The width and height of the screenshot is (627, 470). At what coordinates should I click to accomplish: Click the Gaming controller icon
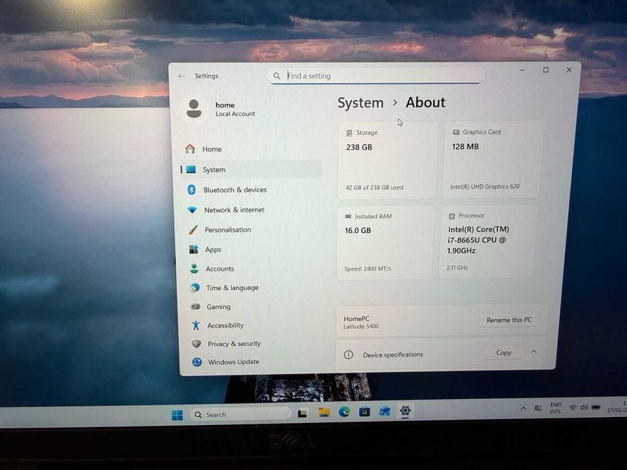(x=196, y=307)
